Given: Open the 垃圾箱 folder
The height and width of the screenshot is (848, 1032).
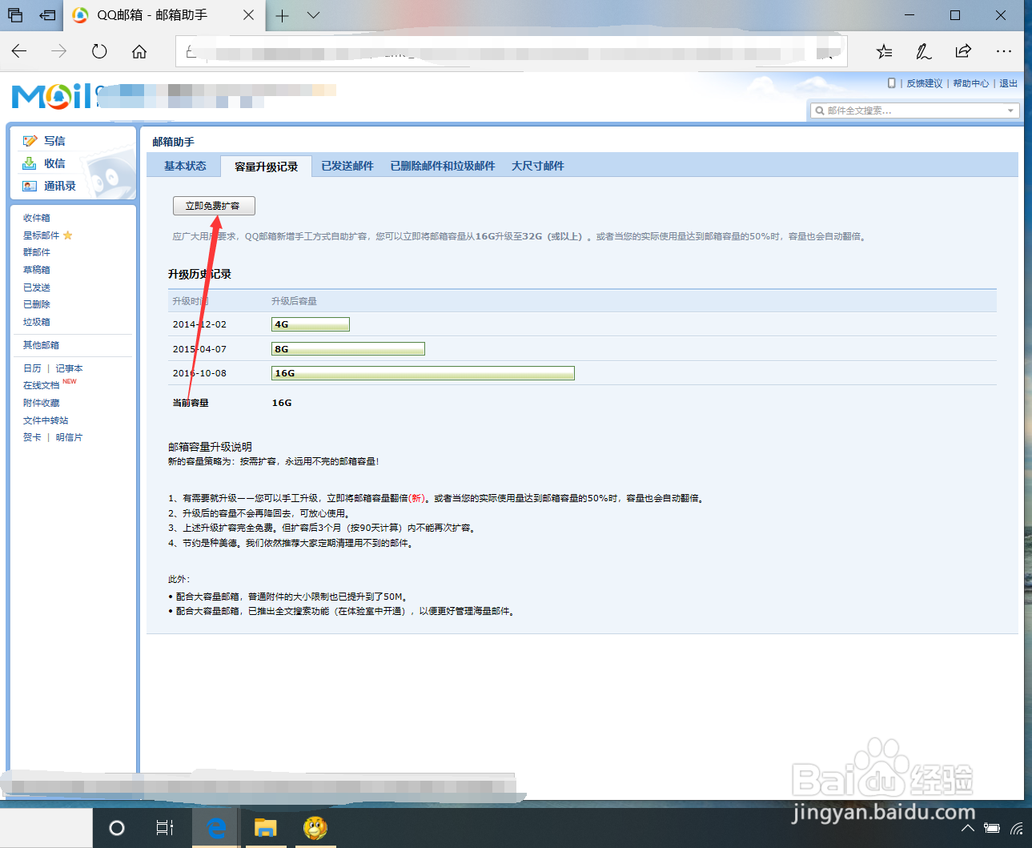Looking at the screenshot, I should (x=37, y=322).
